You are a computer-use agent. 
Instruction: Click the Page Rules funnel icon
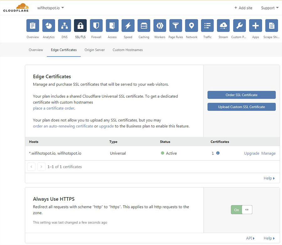tap(176, 26)
